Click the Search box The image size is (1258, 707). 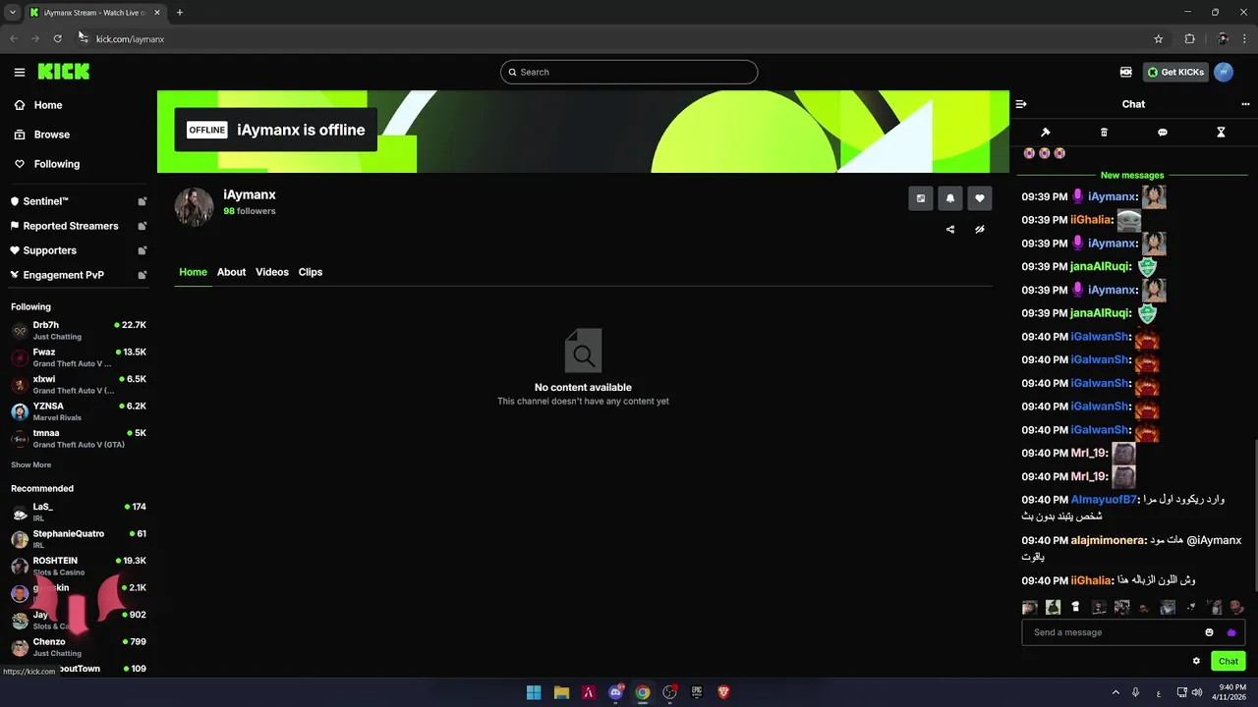pyautogui.click(x=629, y=72)
